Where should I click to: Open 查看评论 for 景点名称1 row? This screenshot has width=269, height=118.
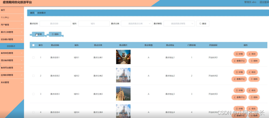coord(239,61)
